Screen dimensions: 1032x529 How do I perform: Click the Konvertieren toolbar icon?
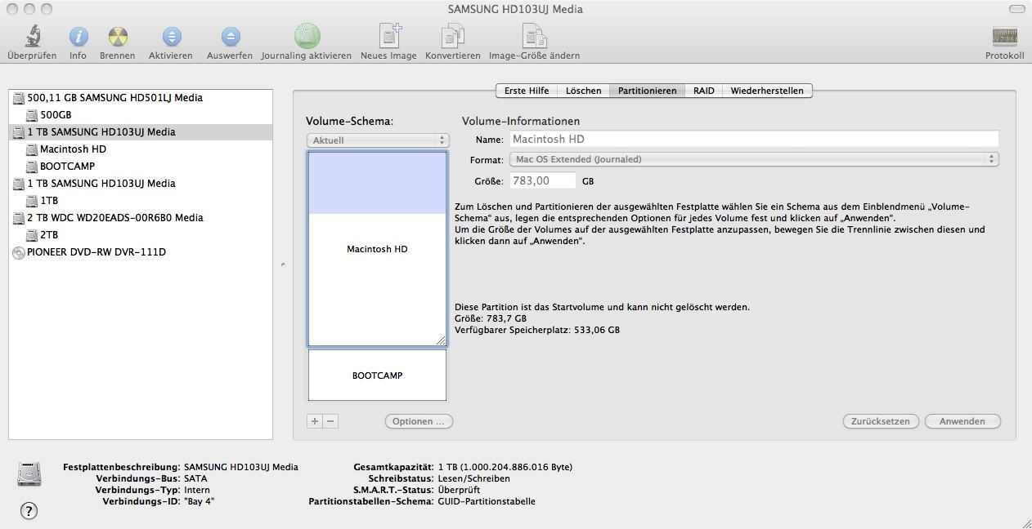click(x=452, y=36)
